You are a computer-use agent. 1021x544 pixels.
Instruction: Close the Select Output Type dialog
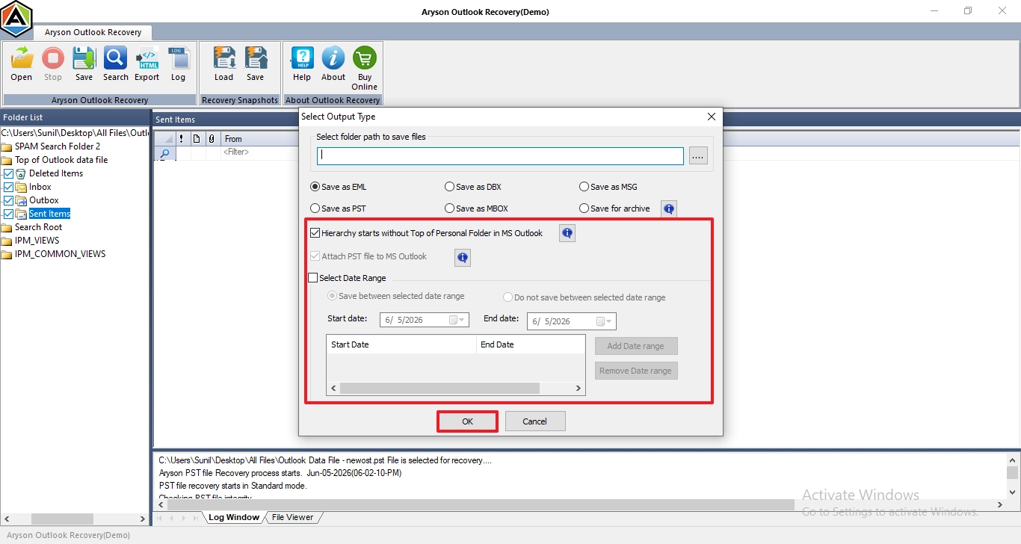(x=712, y=117)
